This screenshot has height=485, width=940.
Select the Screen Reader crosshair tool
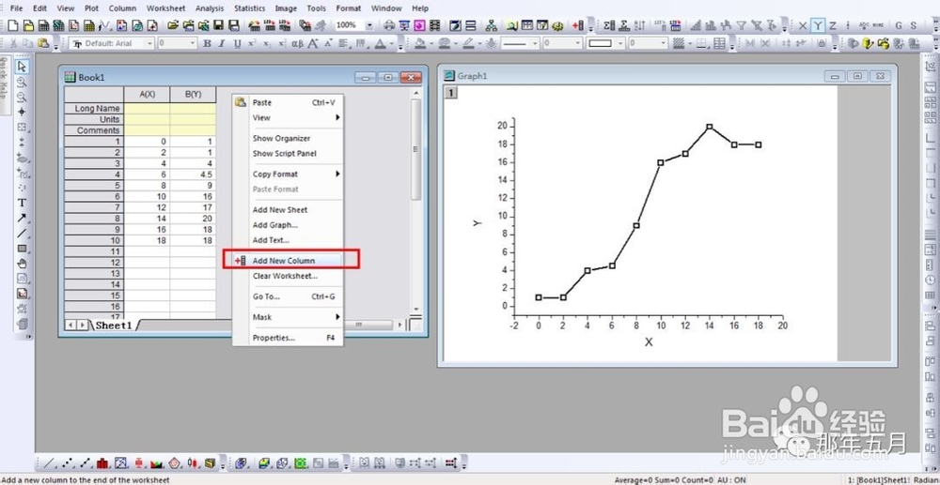pyautogui.click(x=23, y=112)
